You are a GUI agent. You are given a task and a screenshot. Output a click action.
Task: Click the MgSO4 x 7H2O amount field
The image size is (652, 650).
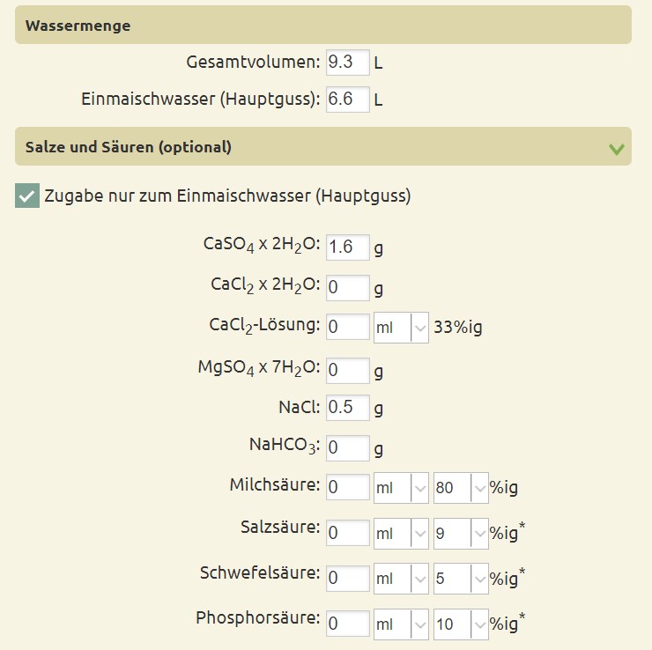(347, 370)
